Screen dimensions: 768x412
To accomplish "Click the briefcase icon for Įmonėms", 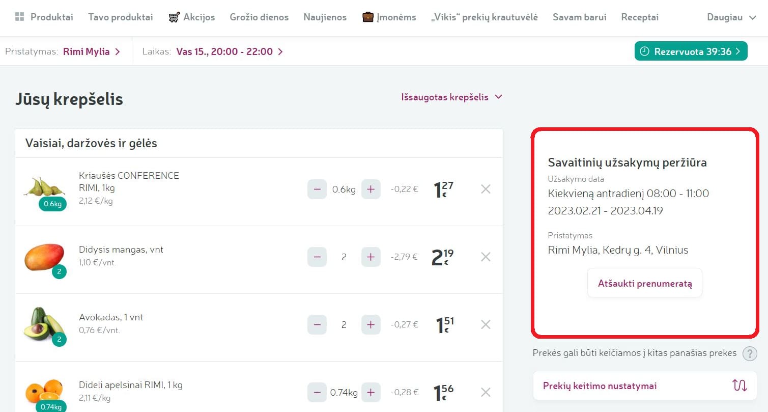I will pos(367,17).
